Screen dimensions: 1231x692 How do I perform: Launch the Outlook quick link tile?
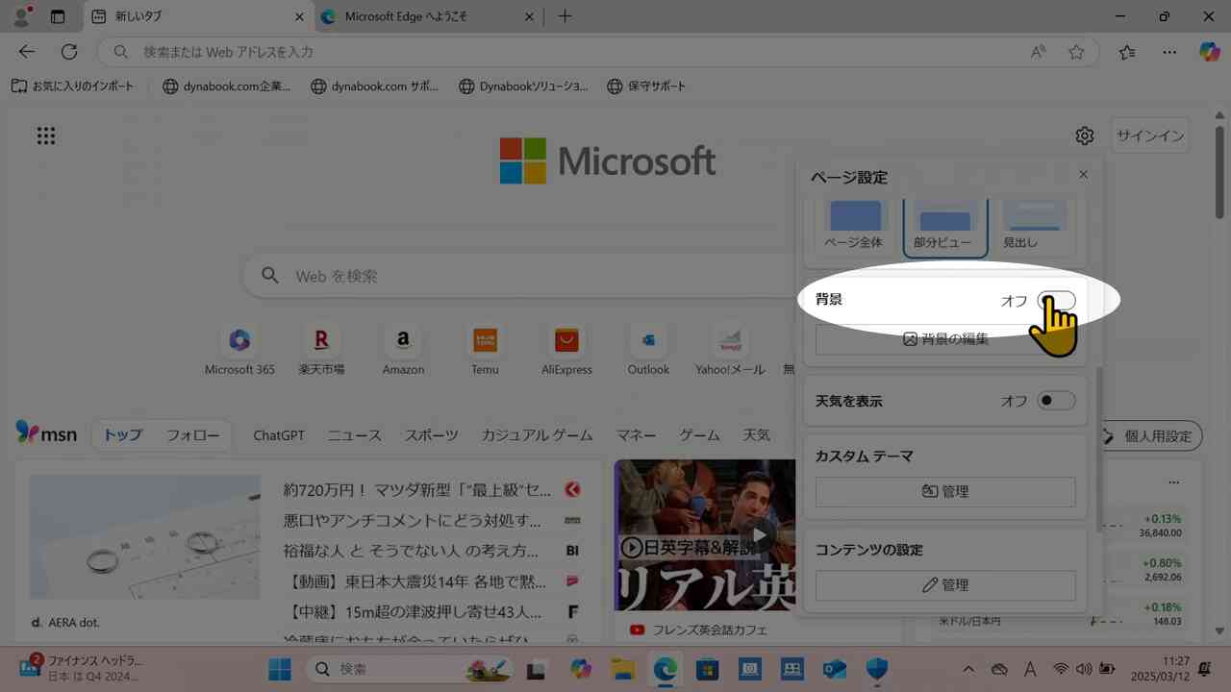tap(647, 342)
